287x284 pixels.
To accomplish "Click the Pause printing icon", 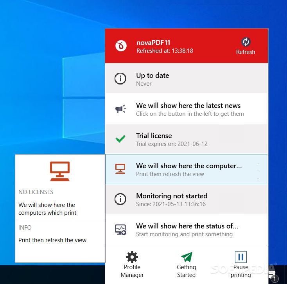I will coord(241,257).
